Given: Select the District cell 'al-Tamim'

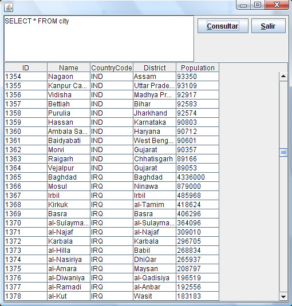Looking at the screenshot, I should (155, 205).
